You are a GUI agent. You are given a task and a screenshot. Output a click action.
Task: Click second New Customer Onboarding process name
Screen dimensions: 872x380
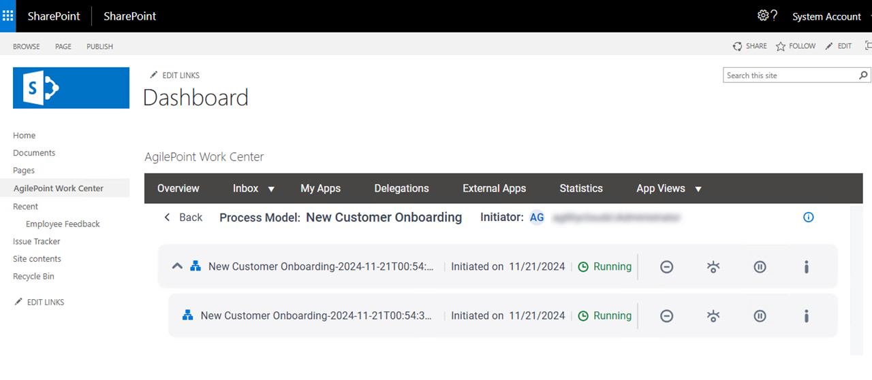point(317,315)
